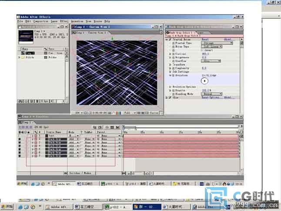Open the Overflow dropdown
The width and height of the screenshot is (281, 211).
pos(211,61)
